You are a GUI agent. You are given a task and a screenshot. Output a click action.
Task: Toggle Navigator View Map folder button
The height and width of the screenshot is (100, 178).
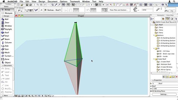coord(167,19)
